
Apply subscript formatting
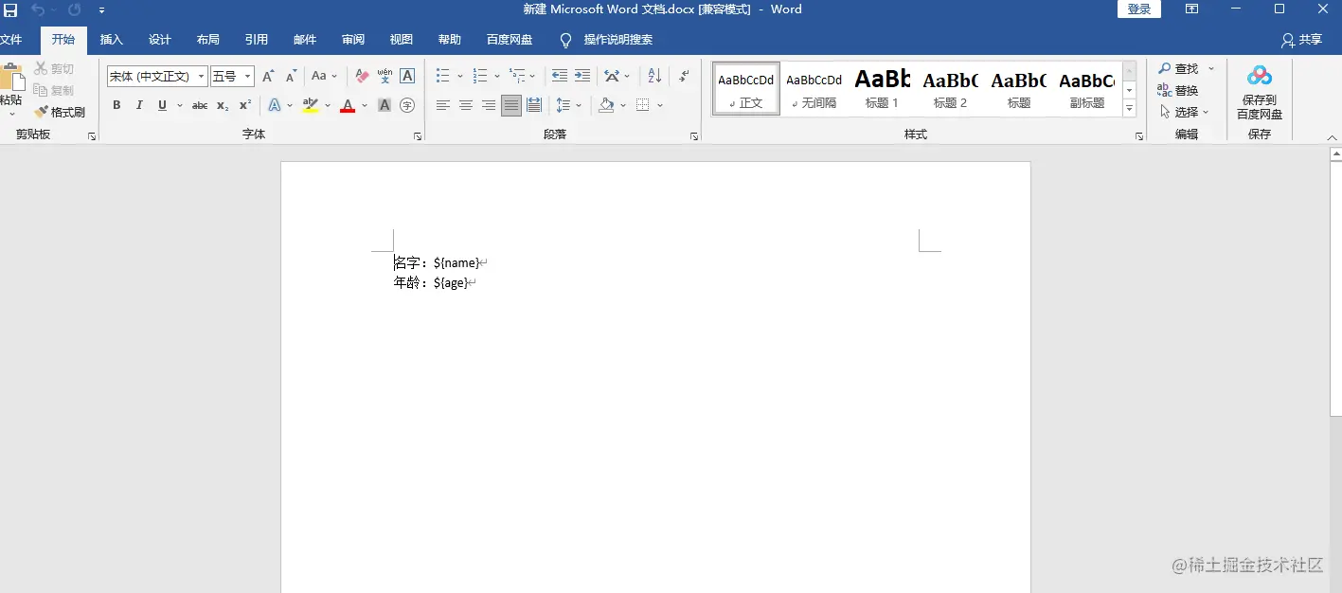223,105
